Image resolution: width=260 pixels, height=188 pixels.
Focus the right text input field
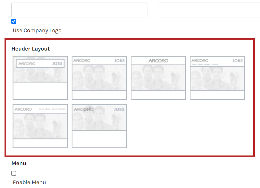pos(210,10)
